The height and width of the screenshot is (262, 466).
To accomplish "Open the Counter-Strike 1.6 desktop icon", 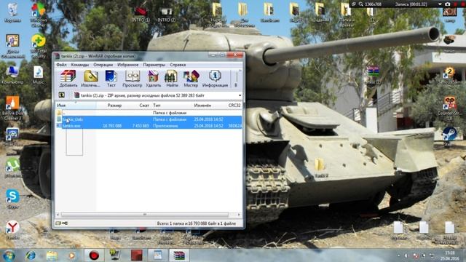I will click(x=449, y=108).
